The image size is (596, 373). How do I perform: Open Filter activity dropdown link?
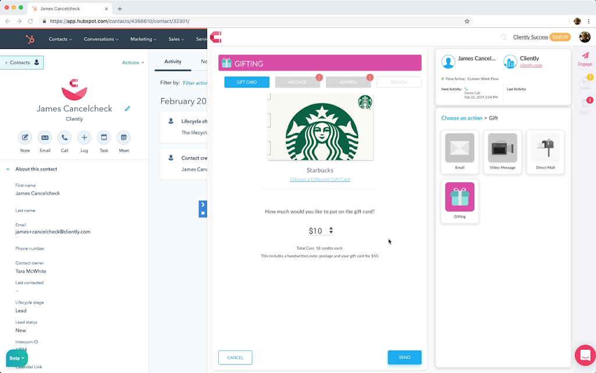point(195,83)
